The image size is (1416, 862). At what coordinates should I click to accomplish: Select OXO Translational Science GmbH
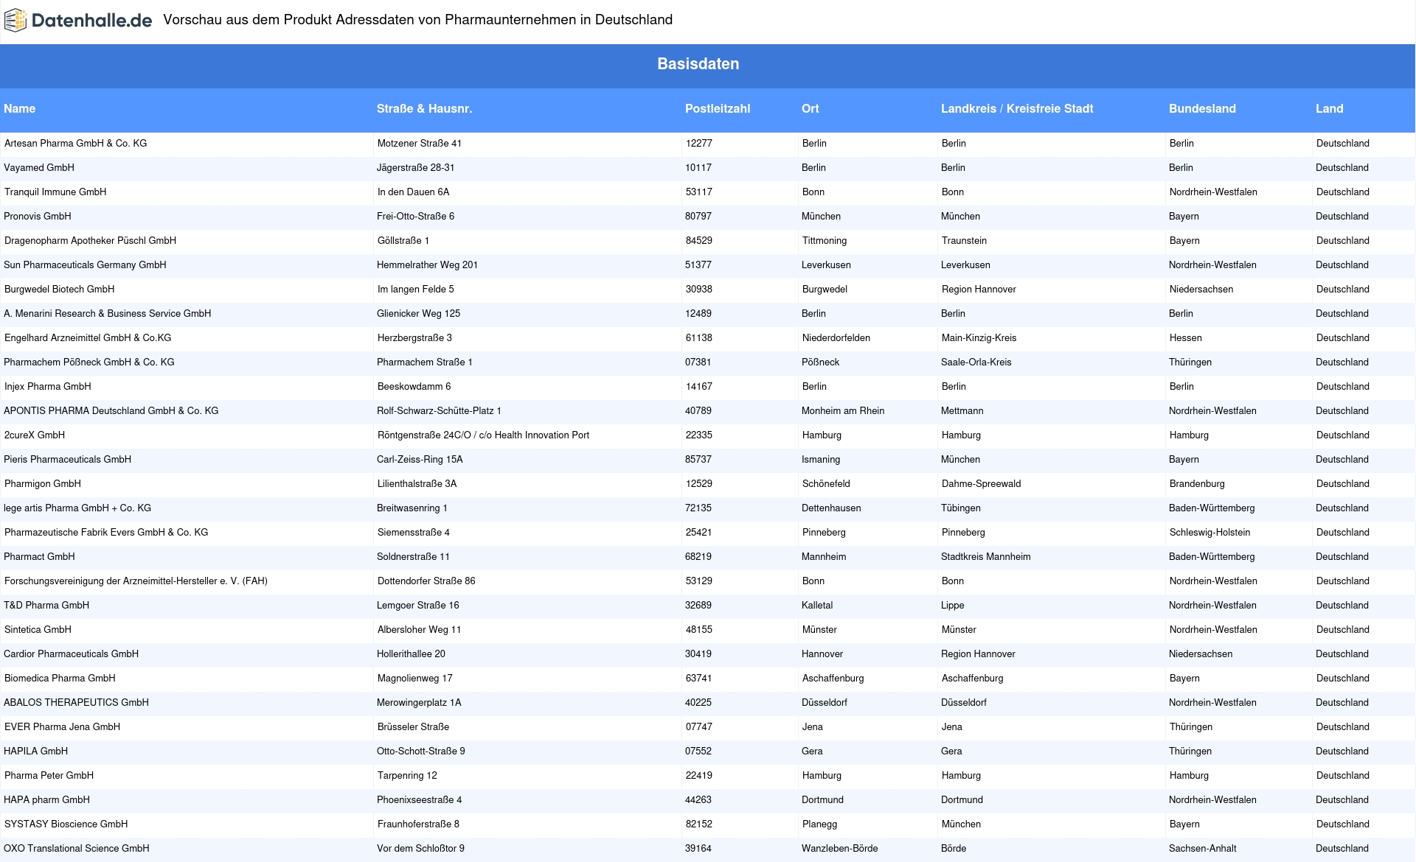pyautogui.click(x=77, y=849)
